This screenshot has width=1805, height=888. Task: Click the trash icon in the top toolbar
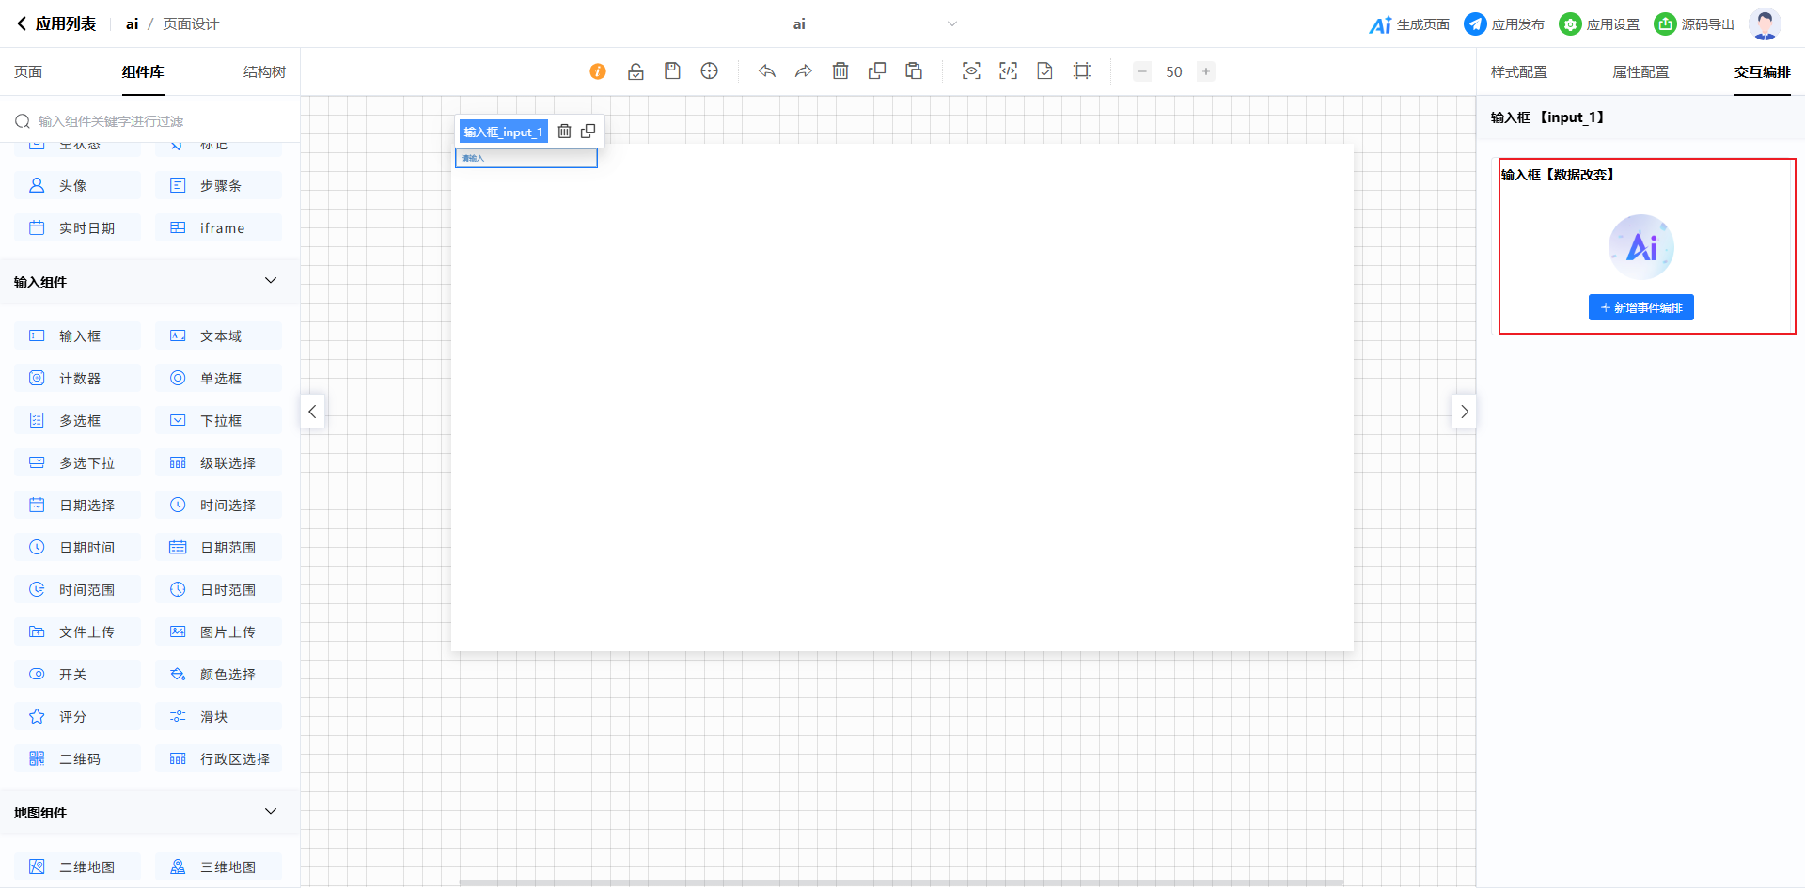tap(840, 71)
